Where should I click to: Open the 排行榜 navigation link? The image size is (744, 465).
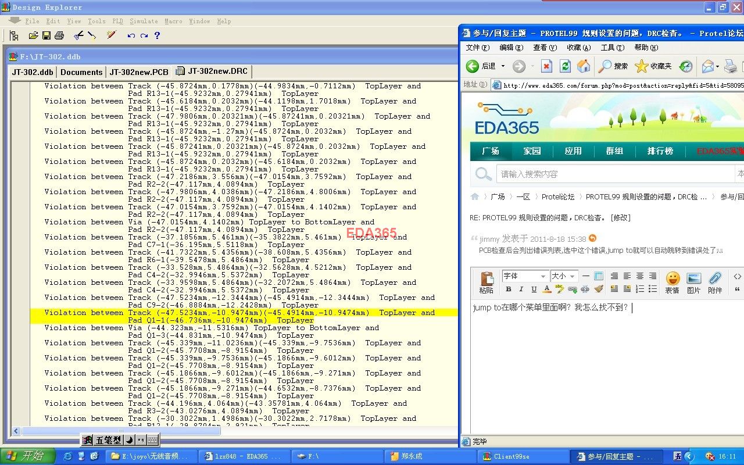coord(660,151)
